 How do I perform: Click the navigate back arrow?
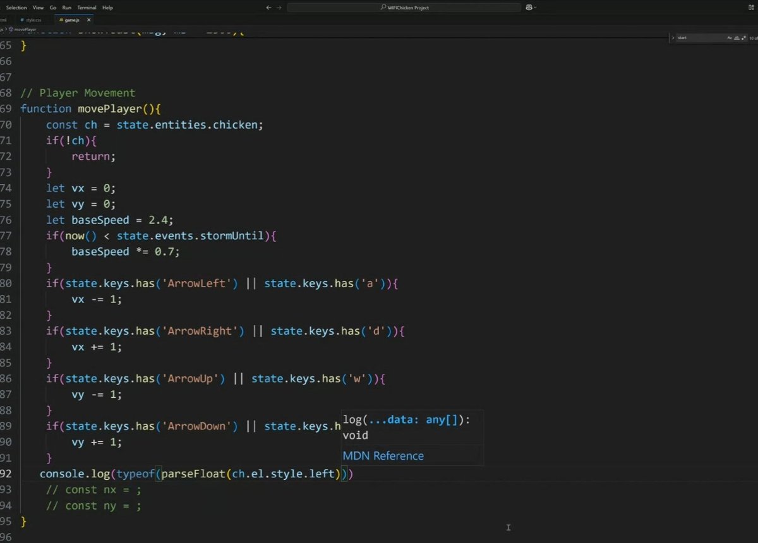click(268, 6)
